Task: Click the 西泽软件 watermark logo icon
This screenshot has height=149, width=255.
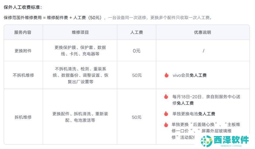Action: [206, 141]
